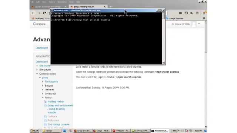
Task: Open the Google Translate bookmark
Action: pyautogui.click(x=175, y=18)
